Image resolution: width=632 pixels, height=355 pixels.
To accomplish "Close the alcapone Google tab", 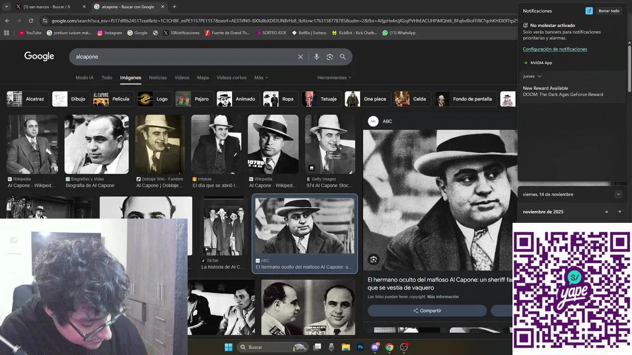I will pos(162,7).
